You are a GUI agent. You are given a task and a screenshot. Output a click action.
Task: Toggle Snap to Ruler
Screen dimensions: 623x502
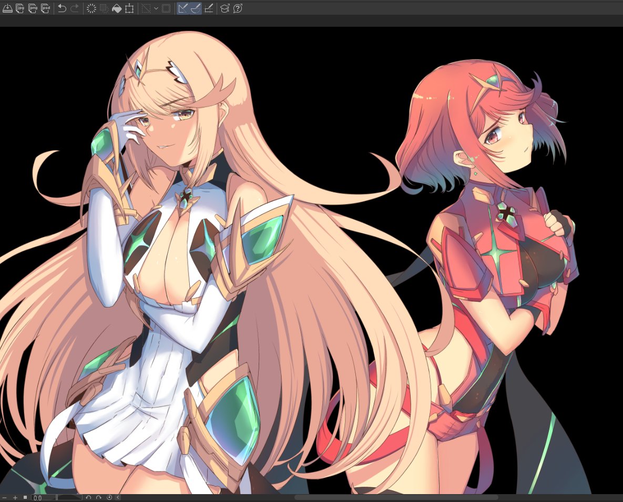pos(183,8)
